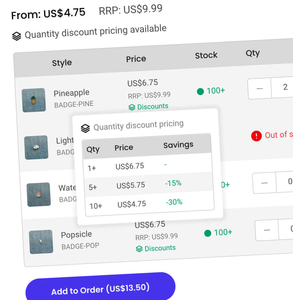Click the green stock dot next to Pineapple's 100+
293x300 pixels.
pos(200,92)
